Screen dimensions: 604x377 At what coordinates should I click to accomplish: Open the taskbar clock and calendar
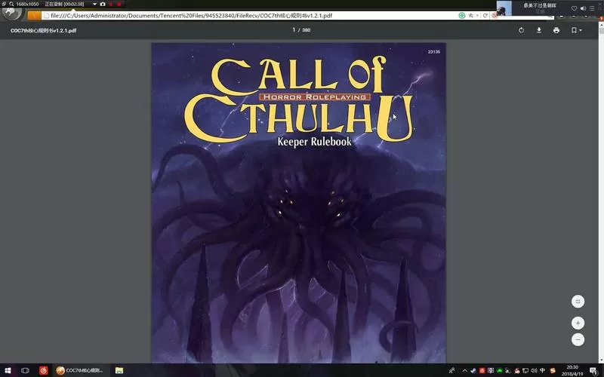coord(572,370)
